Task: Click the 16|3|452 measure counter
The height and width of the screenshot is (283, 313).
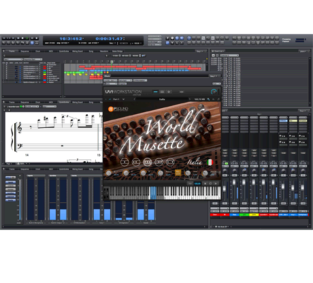Action: click(x=71, y=39)
